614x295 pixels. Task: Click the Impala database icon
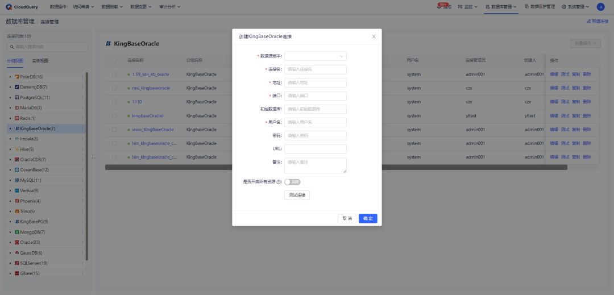[17, 139]
